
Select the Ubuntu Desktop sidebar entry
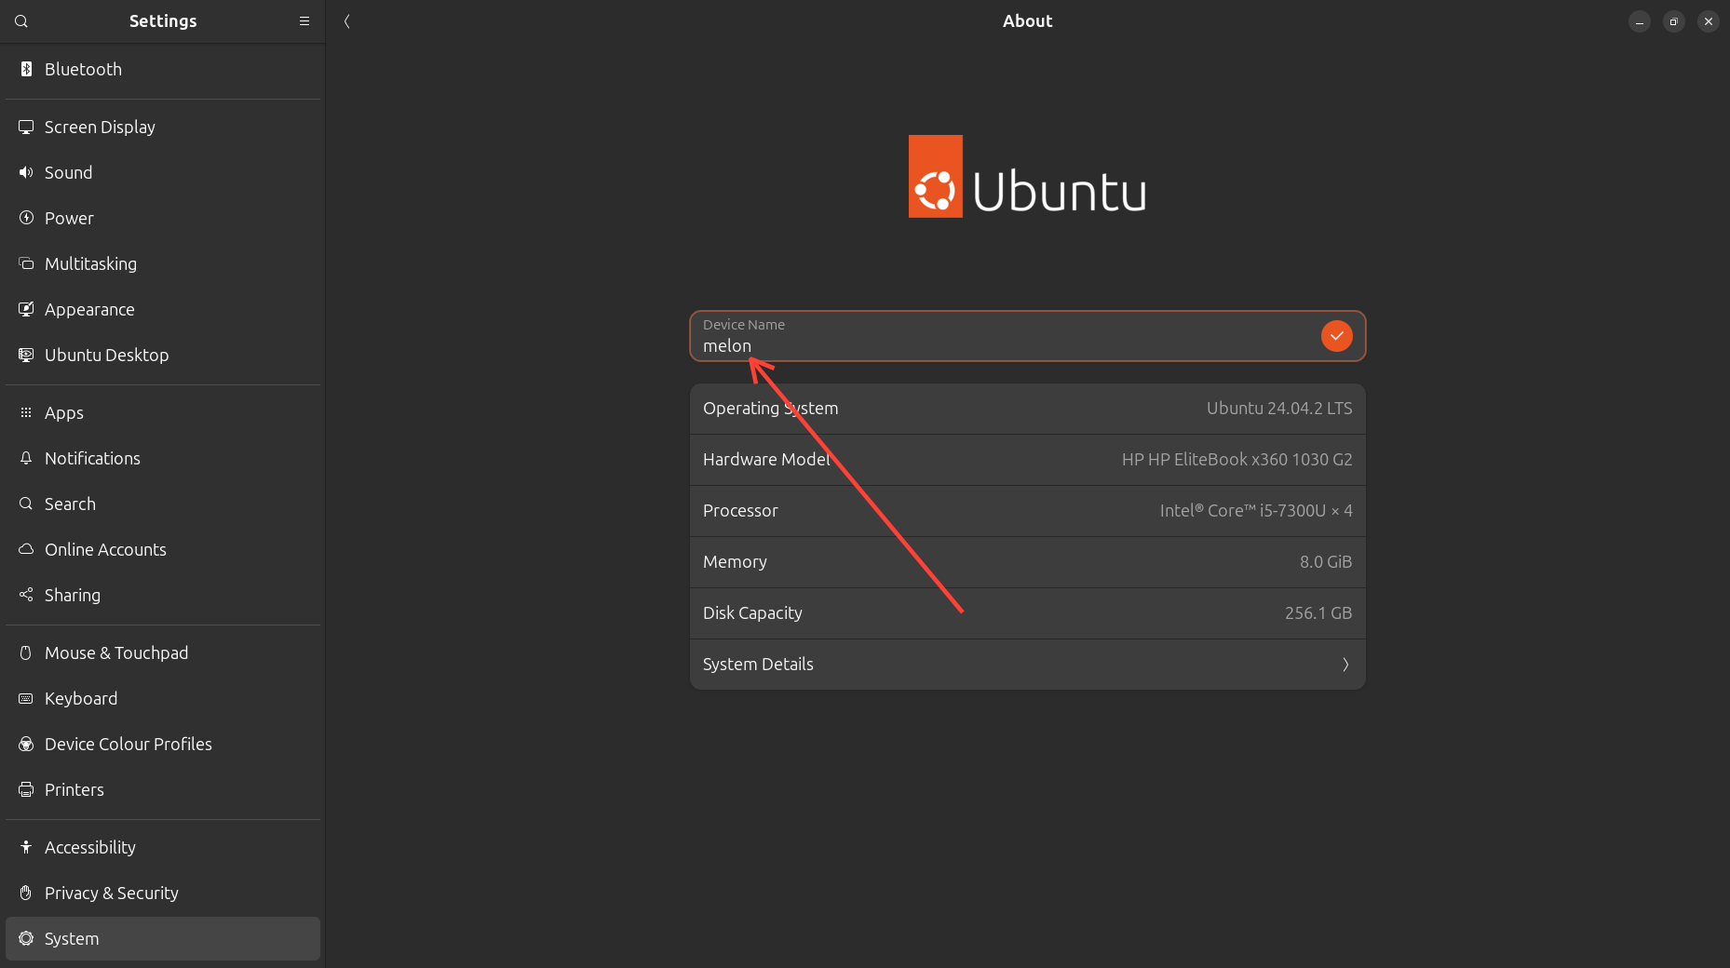tap(106, 355)
